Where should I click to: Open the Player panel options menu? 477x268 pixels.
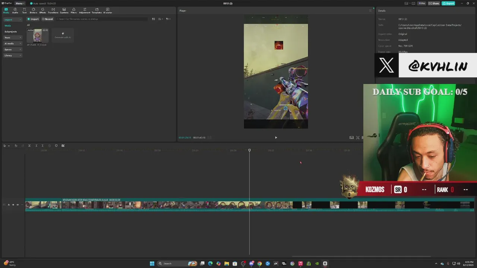(x=370, y=10)
